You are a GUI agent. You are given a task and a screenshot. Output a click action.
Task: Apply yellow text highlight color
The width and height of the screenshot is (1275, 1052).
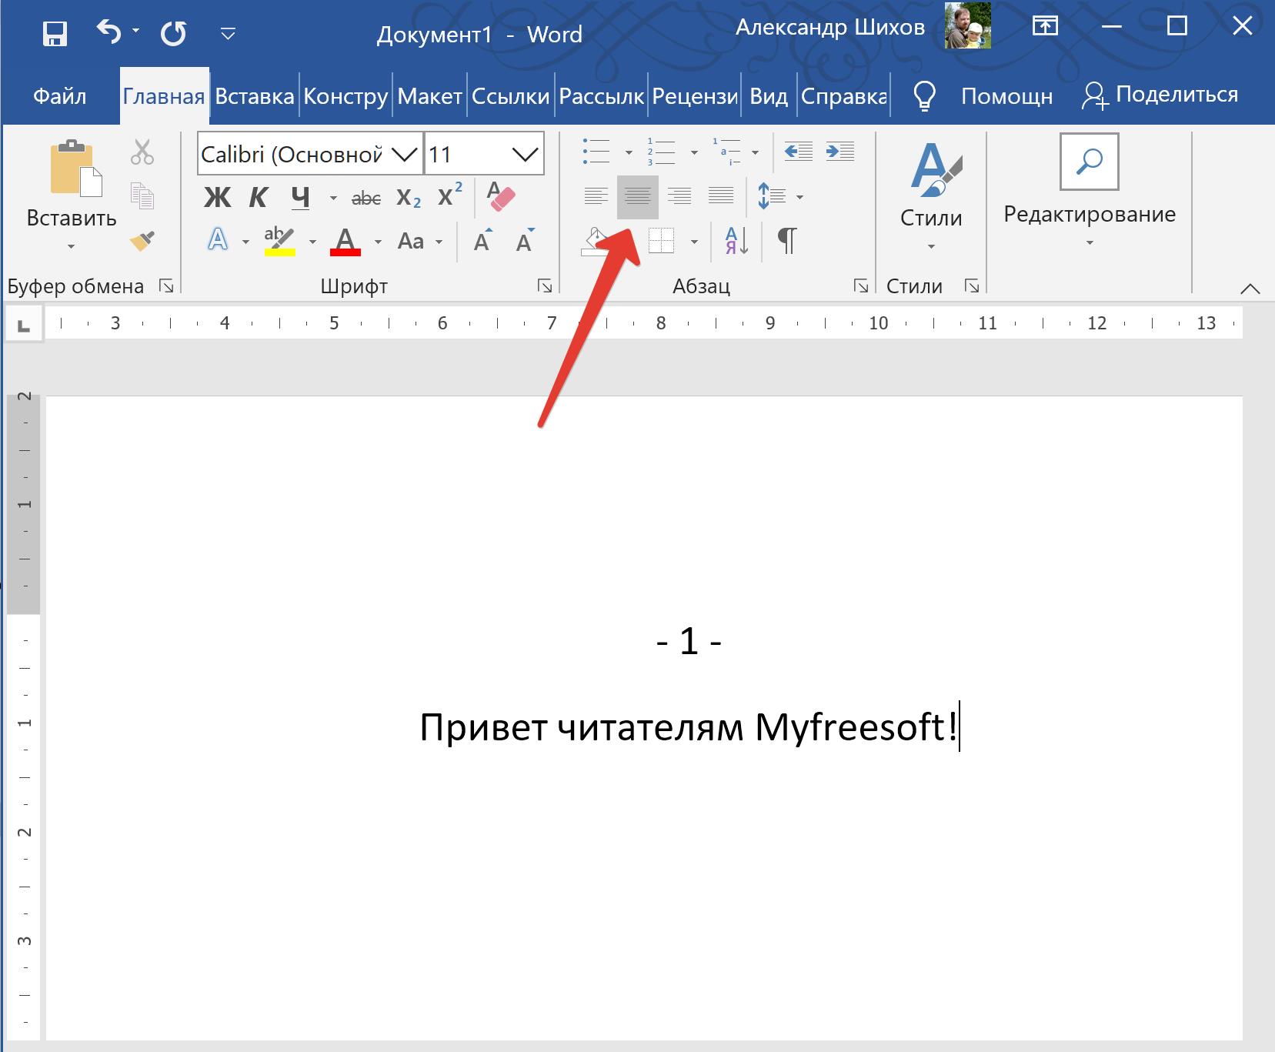click(279, 241)
